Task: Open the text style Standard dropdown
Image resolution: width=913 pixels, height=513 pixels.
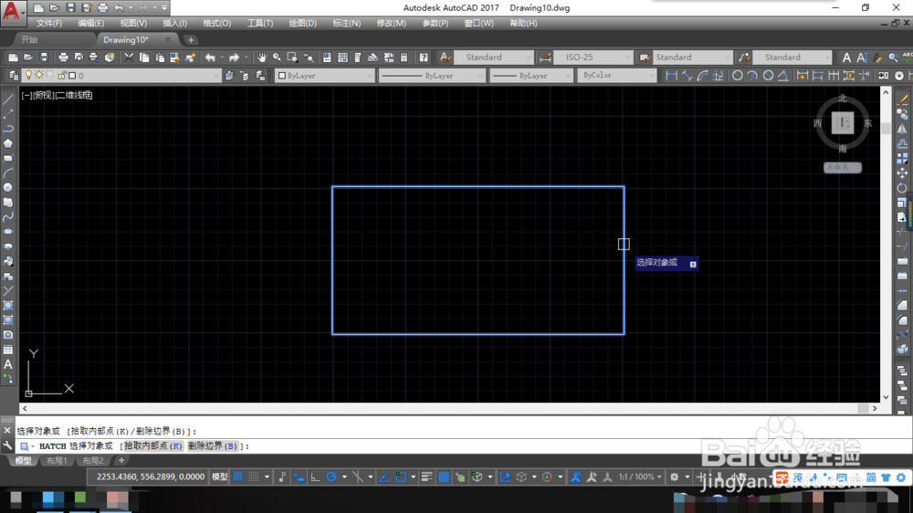Action: (493, 58)
